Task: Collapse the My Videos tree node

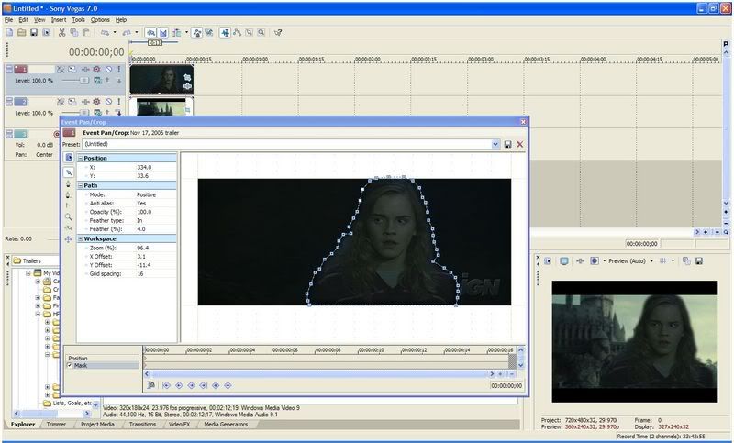Action: (28, 273)
